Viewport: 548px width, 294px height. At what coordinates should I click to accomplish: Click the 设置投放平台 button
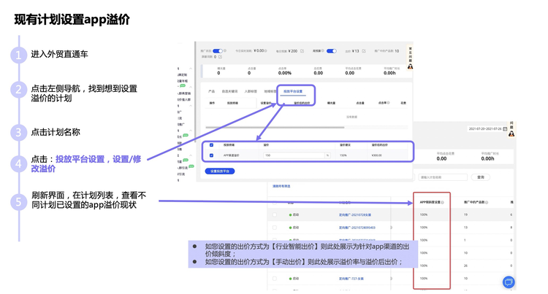[220, 171]
